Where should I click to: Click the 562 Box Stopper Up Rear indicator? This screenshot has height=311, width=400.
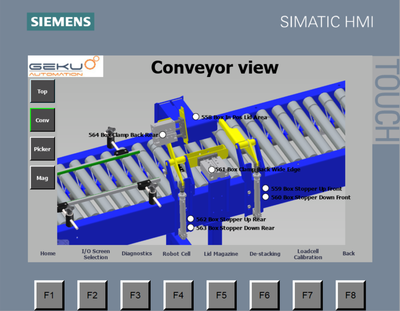point(190,219)
